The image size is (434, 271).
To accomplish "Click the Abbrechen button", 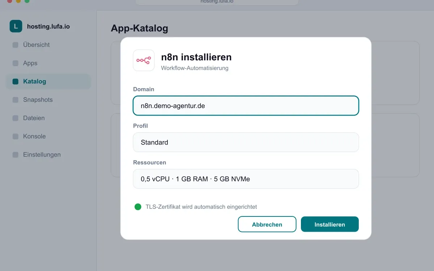I will click(267, 224).
